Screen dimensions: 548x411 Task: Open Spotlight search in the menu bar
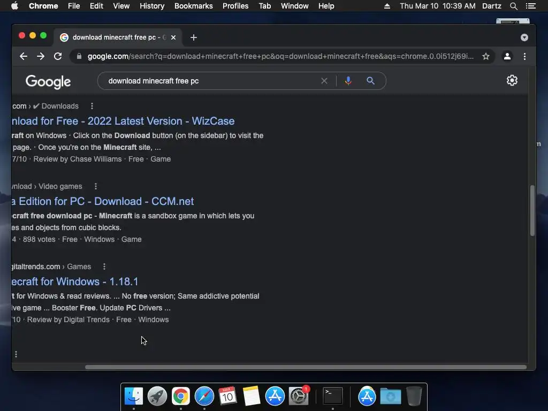[513, 6]
